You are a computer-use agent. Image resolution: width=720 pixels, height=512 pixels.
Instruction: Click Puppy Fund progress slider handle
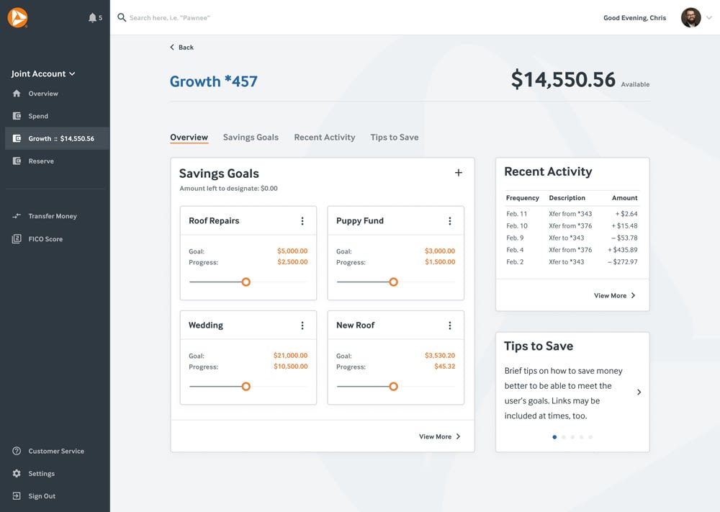[394, 282]
